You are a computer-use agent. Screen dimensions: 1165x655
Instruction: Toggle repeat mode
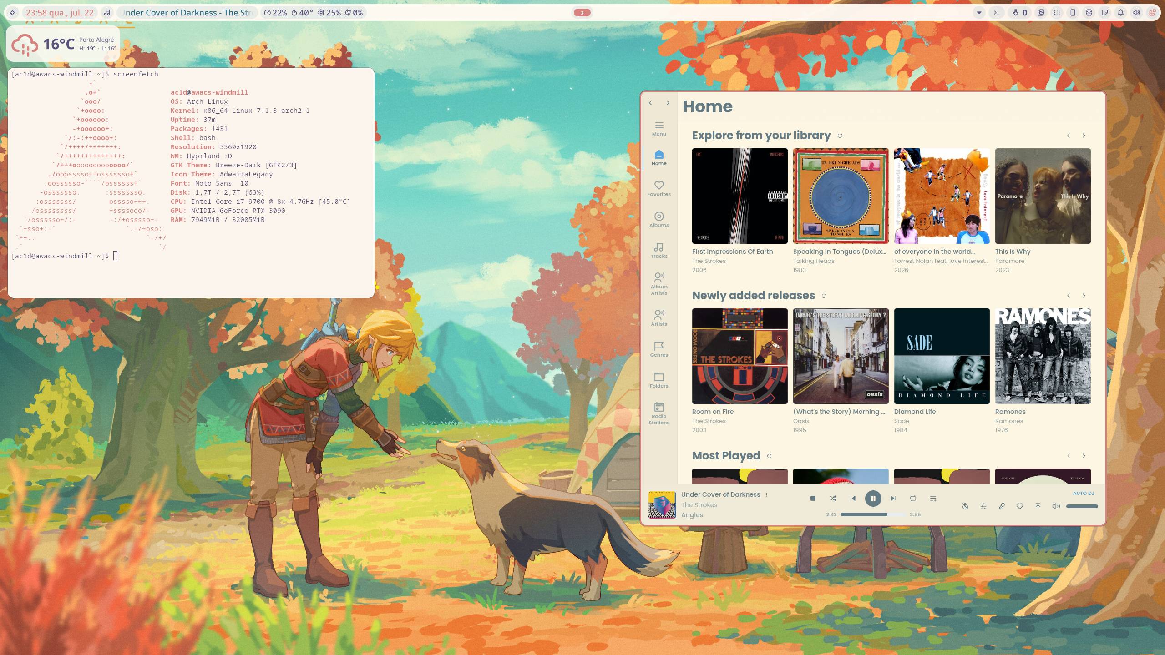913,499
